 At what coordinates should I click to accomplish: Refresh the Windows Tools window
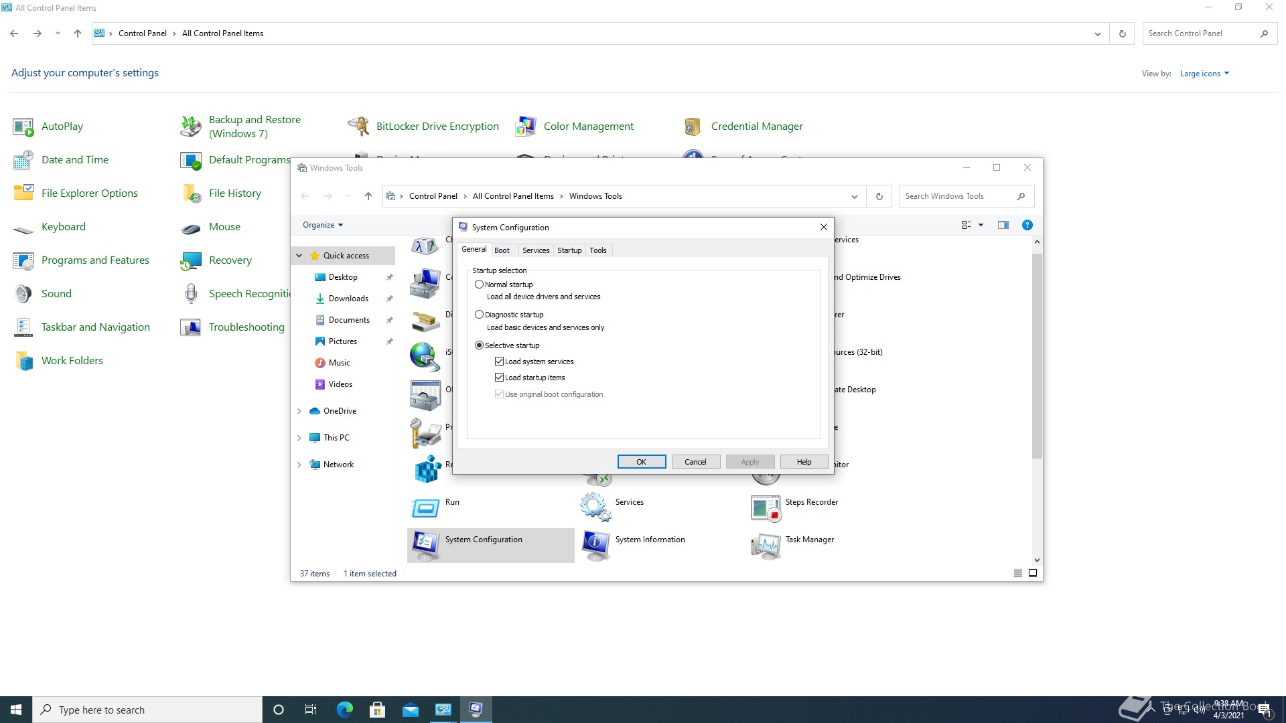pos(879,196)
